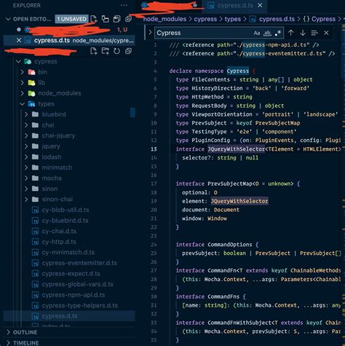Go to next match arrow

click(x=303, y=33)
